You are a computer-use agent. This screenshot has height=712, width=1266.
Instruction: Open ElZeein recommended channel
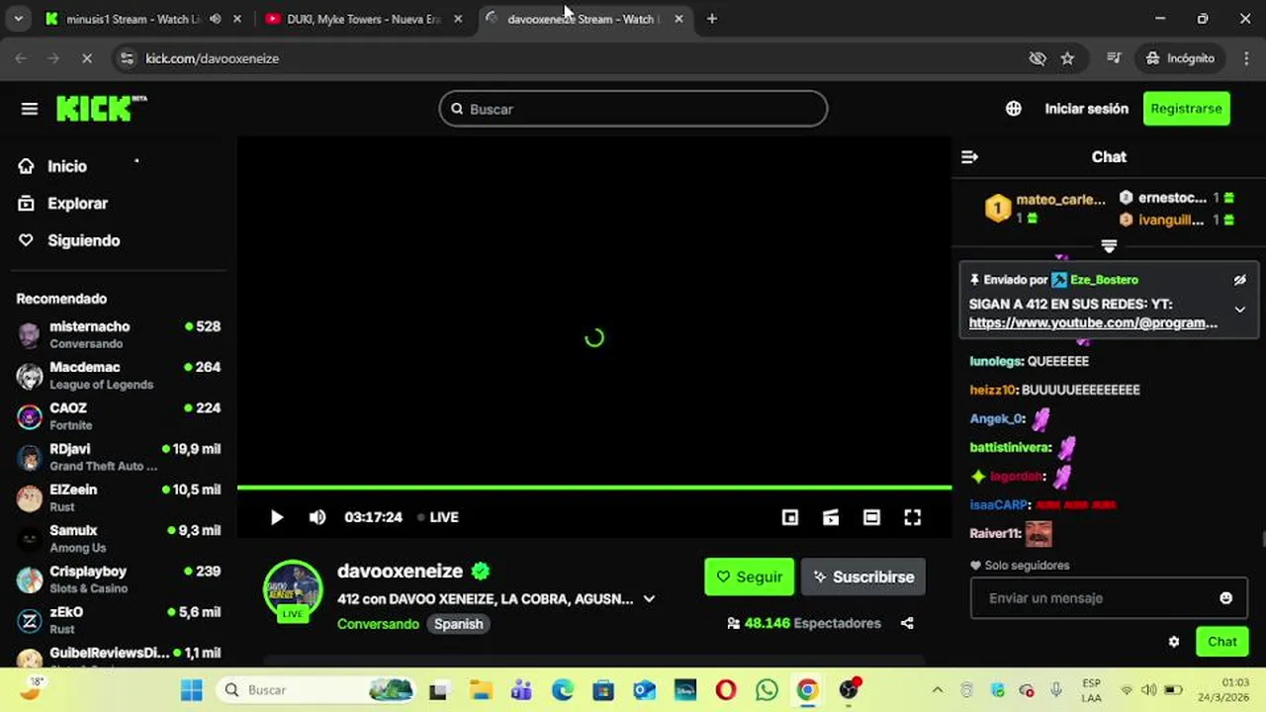[119, 497]
